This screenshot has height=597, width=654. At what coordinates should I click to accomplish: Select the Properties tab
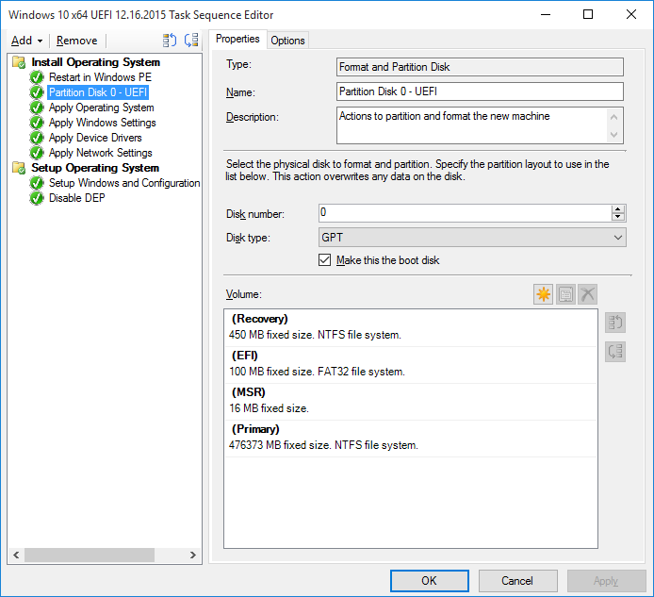237,39
